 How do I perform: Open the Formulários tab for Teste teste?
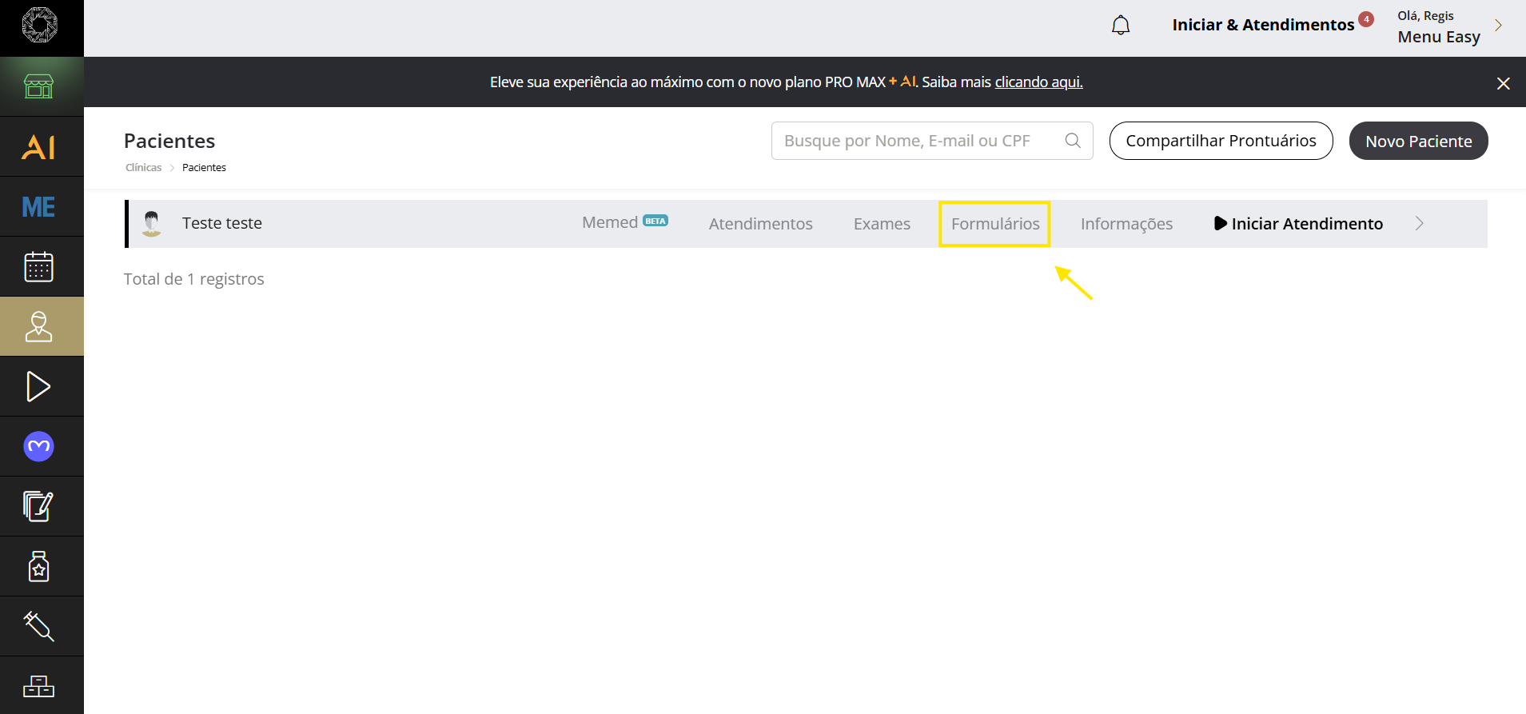pyautogui.click(x=994, y=224)
